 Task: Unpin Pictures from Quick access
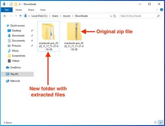coord(32,46)
